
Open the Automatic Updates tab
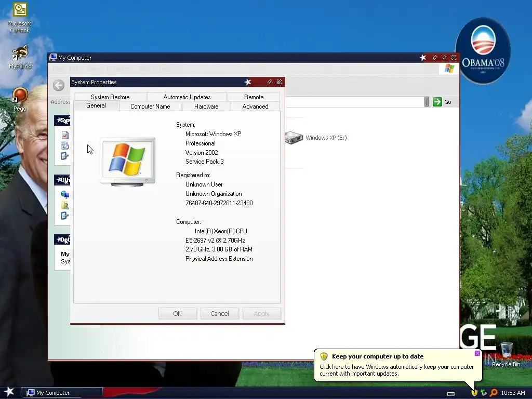click(187, 97)
